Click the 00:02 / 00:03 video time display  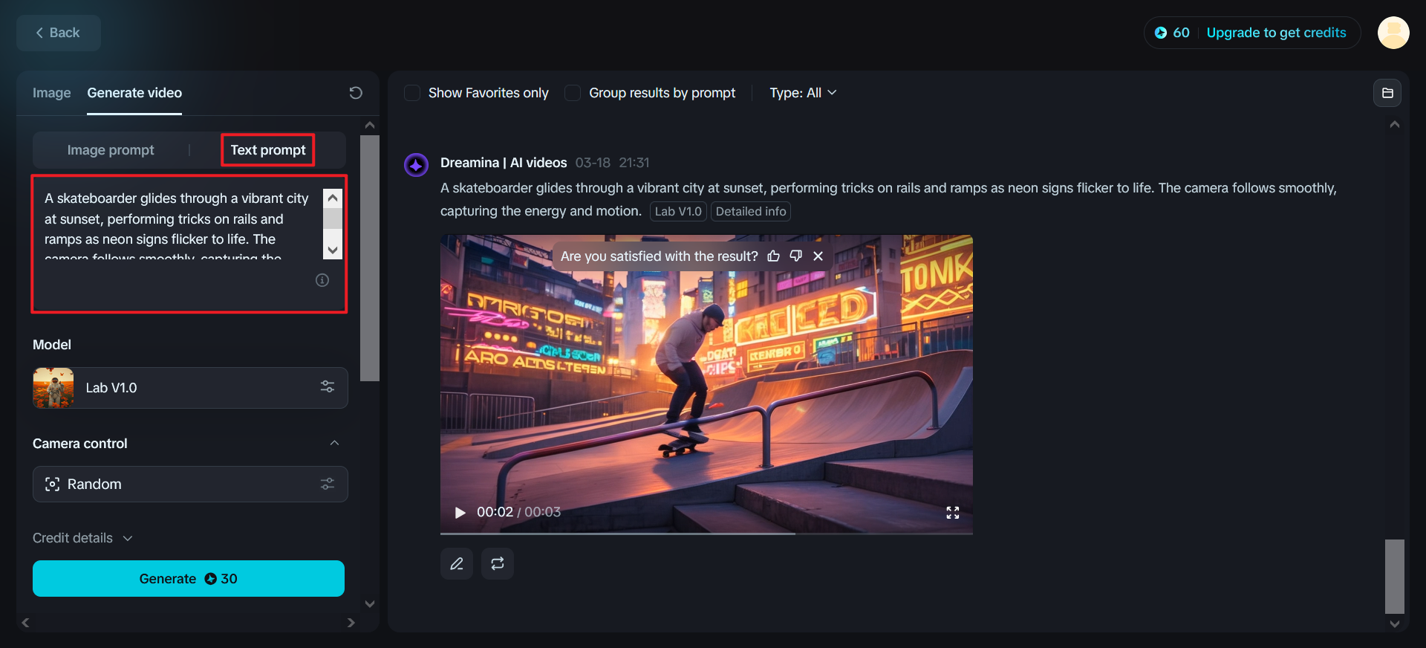tap(518, 512)
